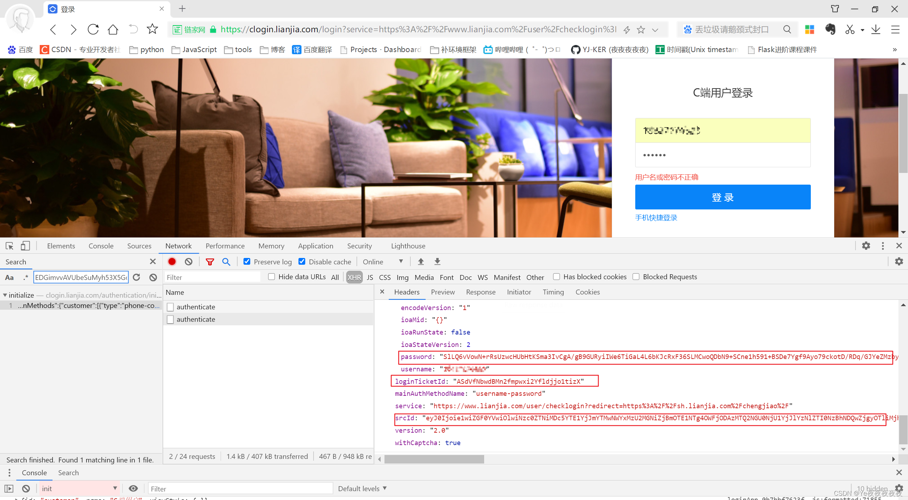908x500 pixels.
Task: Switch to the Sources tab
Action: (x=139, y=246)
